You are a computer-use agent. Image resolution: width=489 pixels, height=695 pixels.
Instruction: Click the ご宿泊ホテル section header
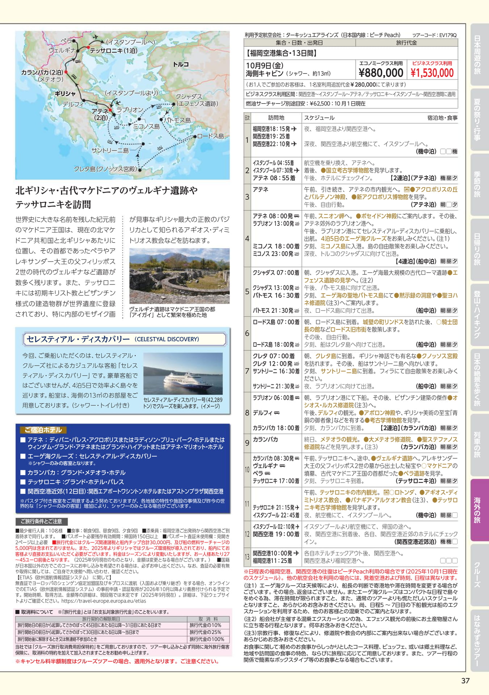point(43,430)
